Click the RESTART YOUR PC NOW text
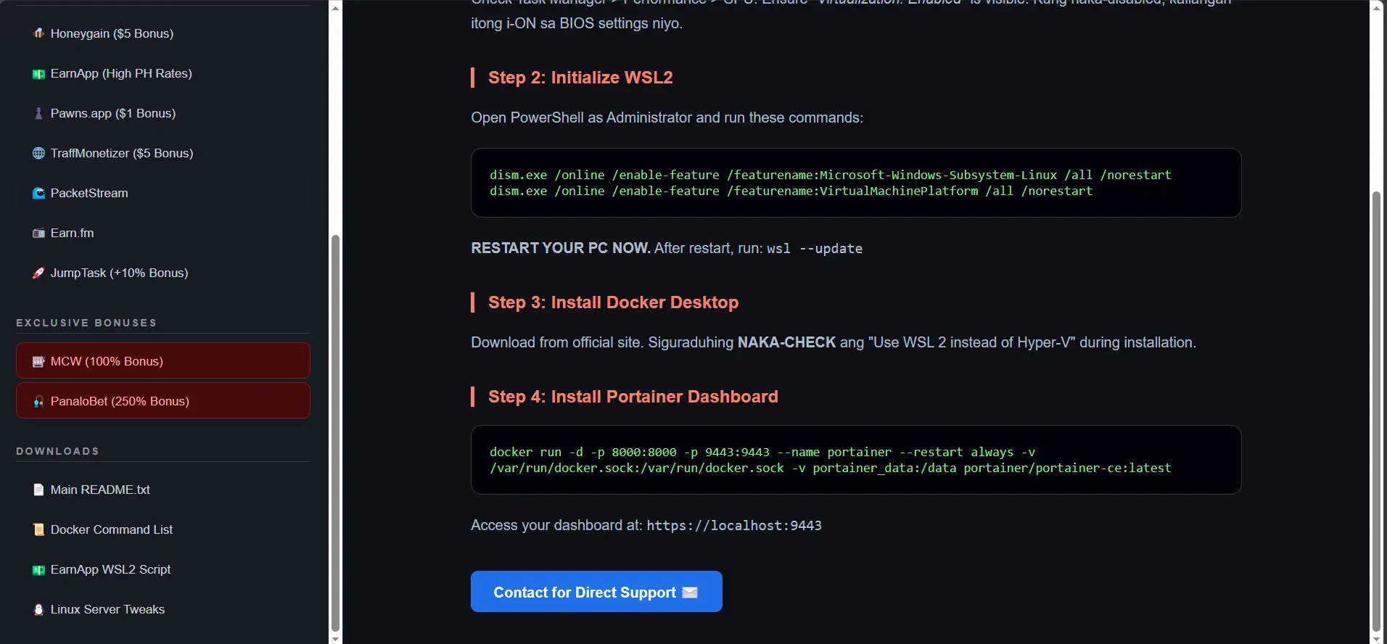Image resolution: width=1387 pixels, height=644 pixels. point(561,248)
